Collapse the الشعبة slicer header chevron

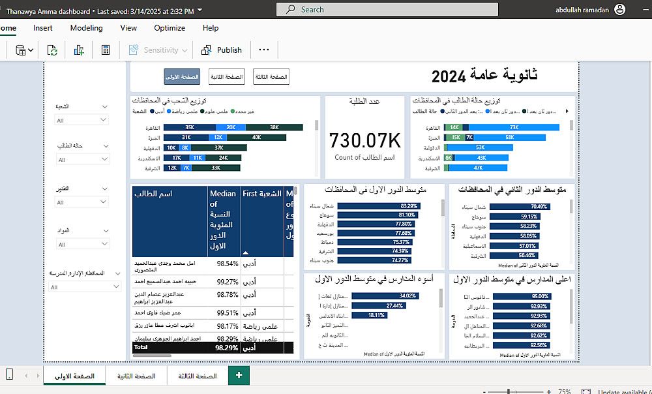click(x=105, y=107)
